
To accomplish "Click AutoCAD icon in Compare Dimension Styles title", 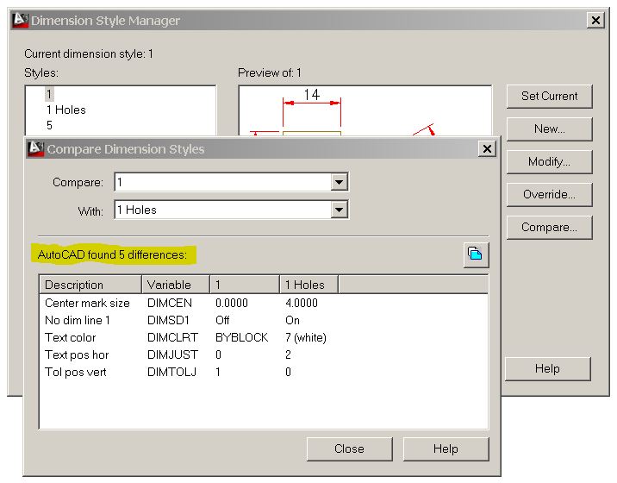I will [36, 148].
